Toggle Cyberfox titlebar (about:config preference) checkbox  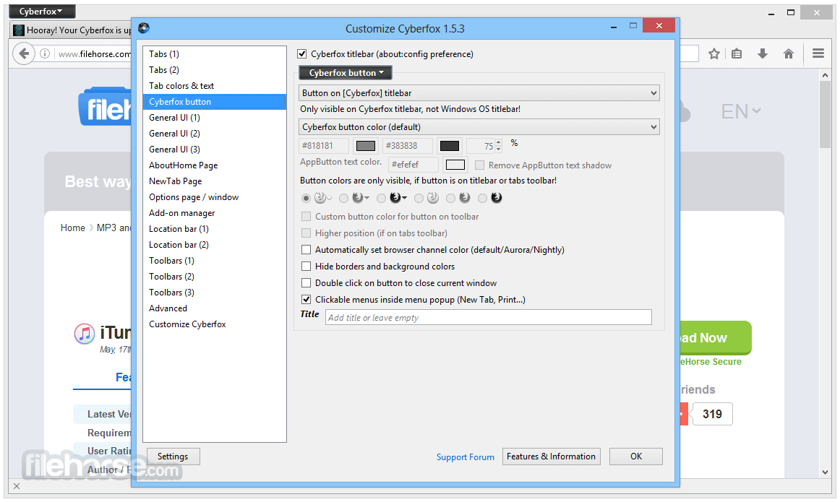[x=302, y=54]
